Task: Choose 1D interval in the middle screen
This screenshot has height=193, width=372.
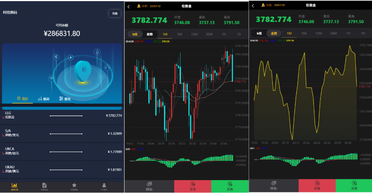Action: click(x=239, y=34)
